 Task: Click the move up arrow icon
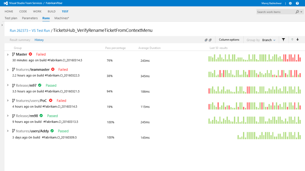point(292,39)
